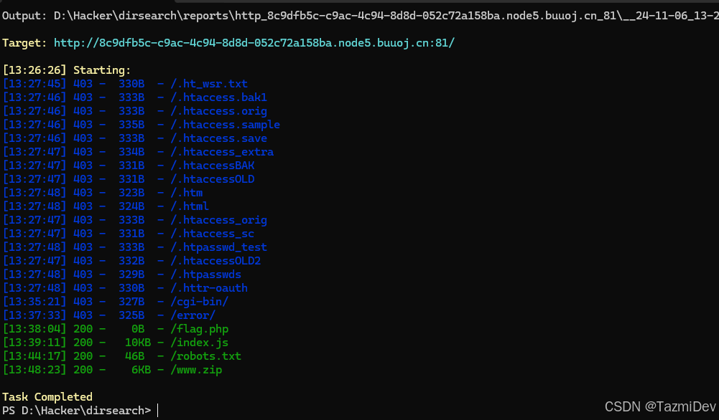
Task: Click the '/.httr-oauth' path
Action: [208, 288]
